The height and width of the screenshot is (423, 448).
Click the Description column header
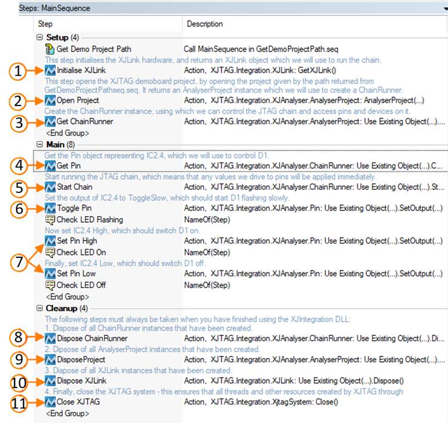click(x=205, y=24)
